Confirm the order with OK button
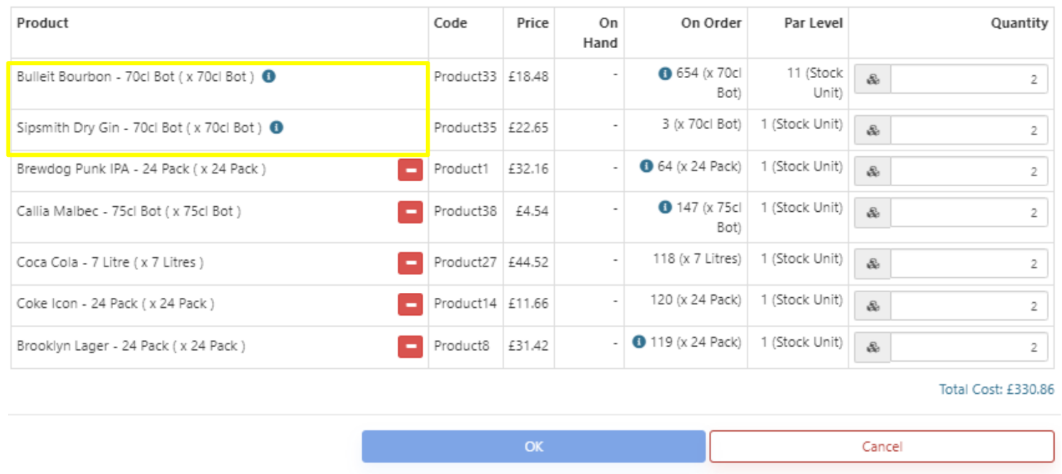This screenshot has height=474, width=1062. click(534, 447)
